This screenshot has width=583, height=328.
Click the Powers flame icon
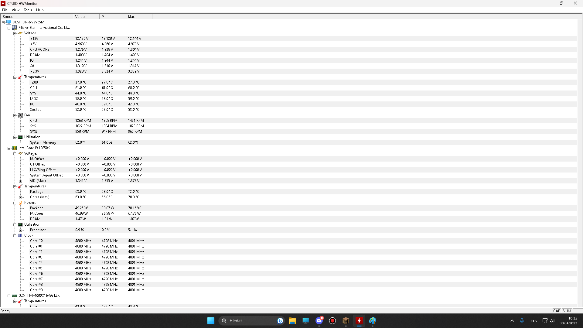coord(20,203)
